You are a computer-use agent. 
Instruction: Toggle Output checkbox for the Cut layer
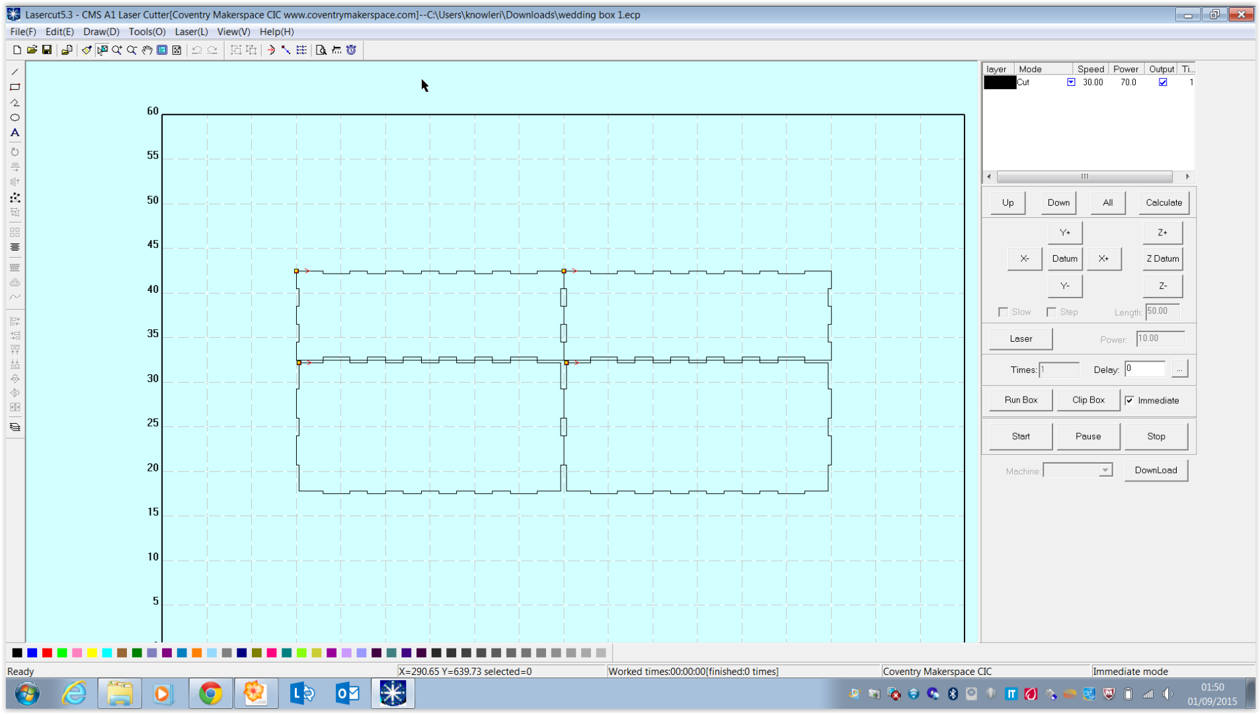tap(1163, 82)
